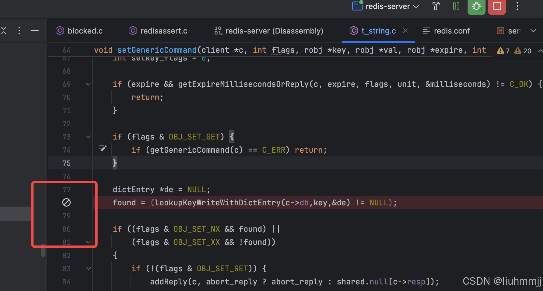Viewport: 543px width, 291px height.
Task: Click the green debug bug icon
Action: tap(476, 6)
